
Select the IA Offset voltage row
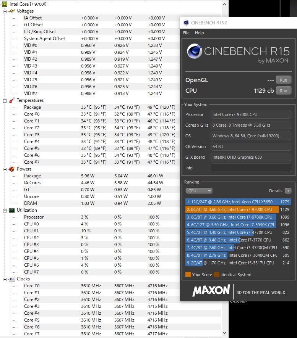(101, 18)
